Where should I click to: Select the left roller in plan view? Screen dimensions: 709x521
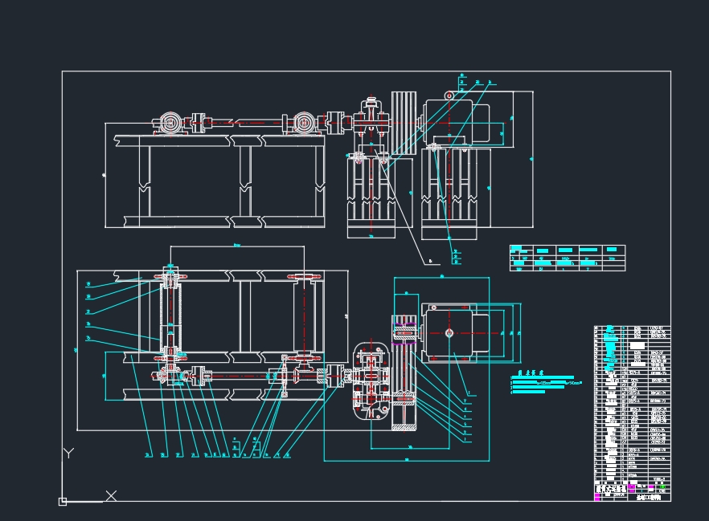click(x=171, y=316)
